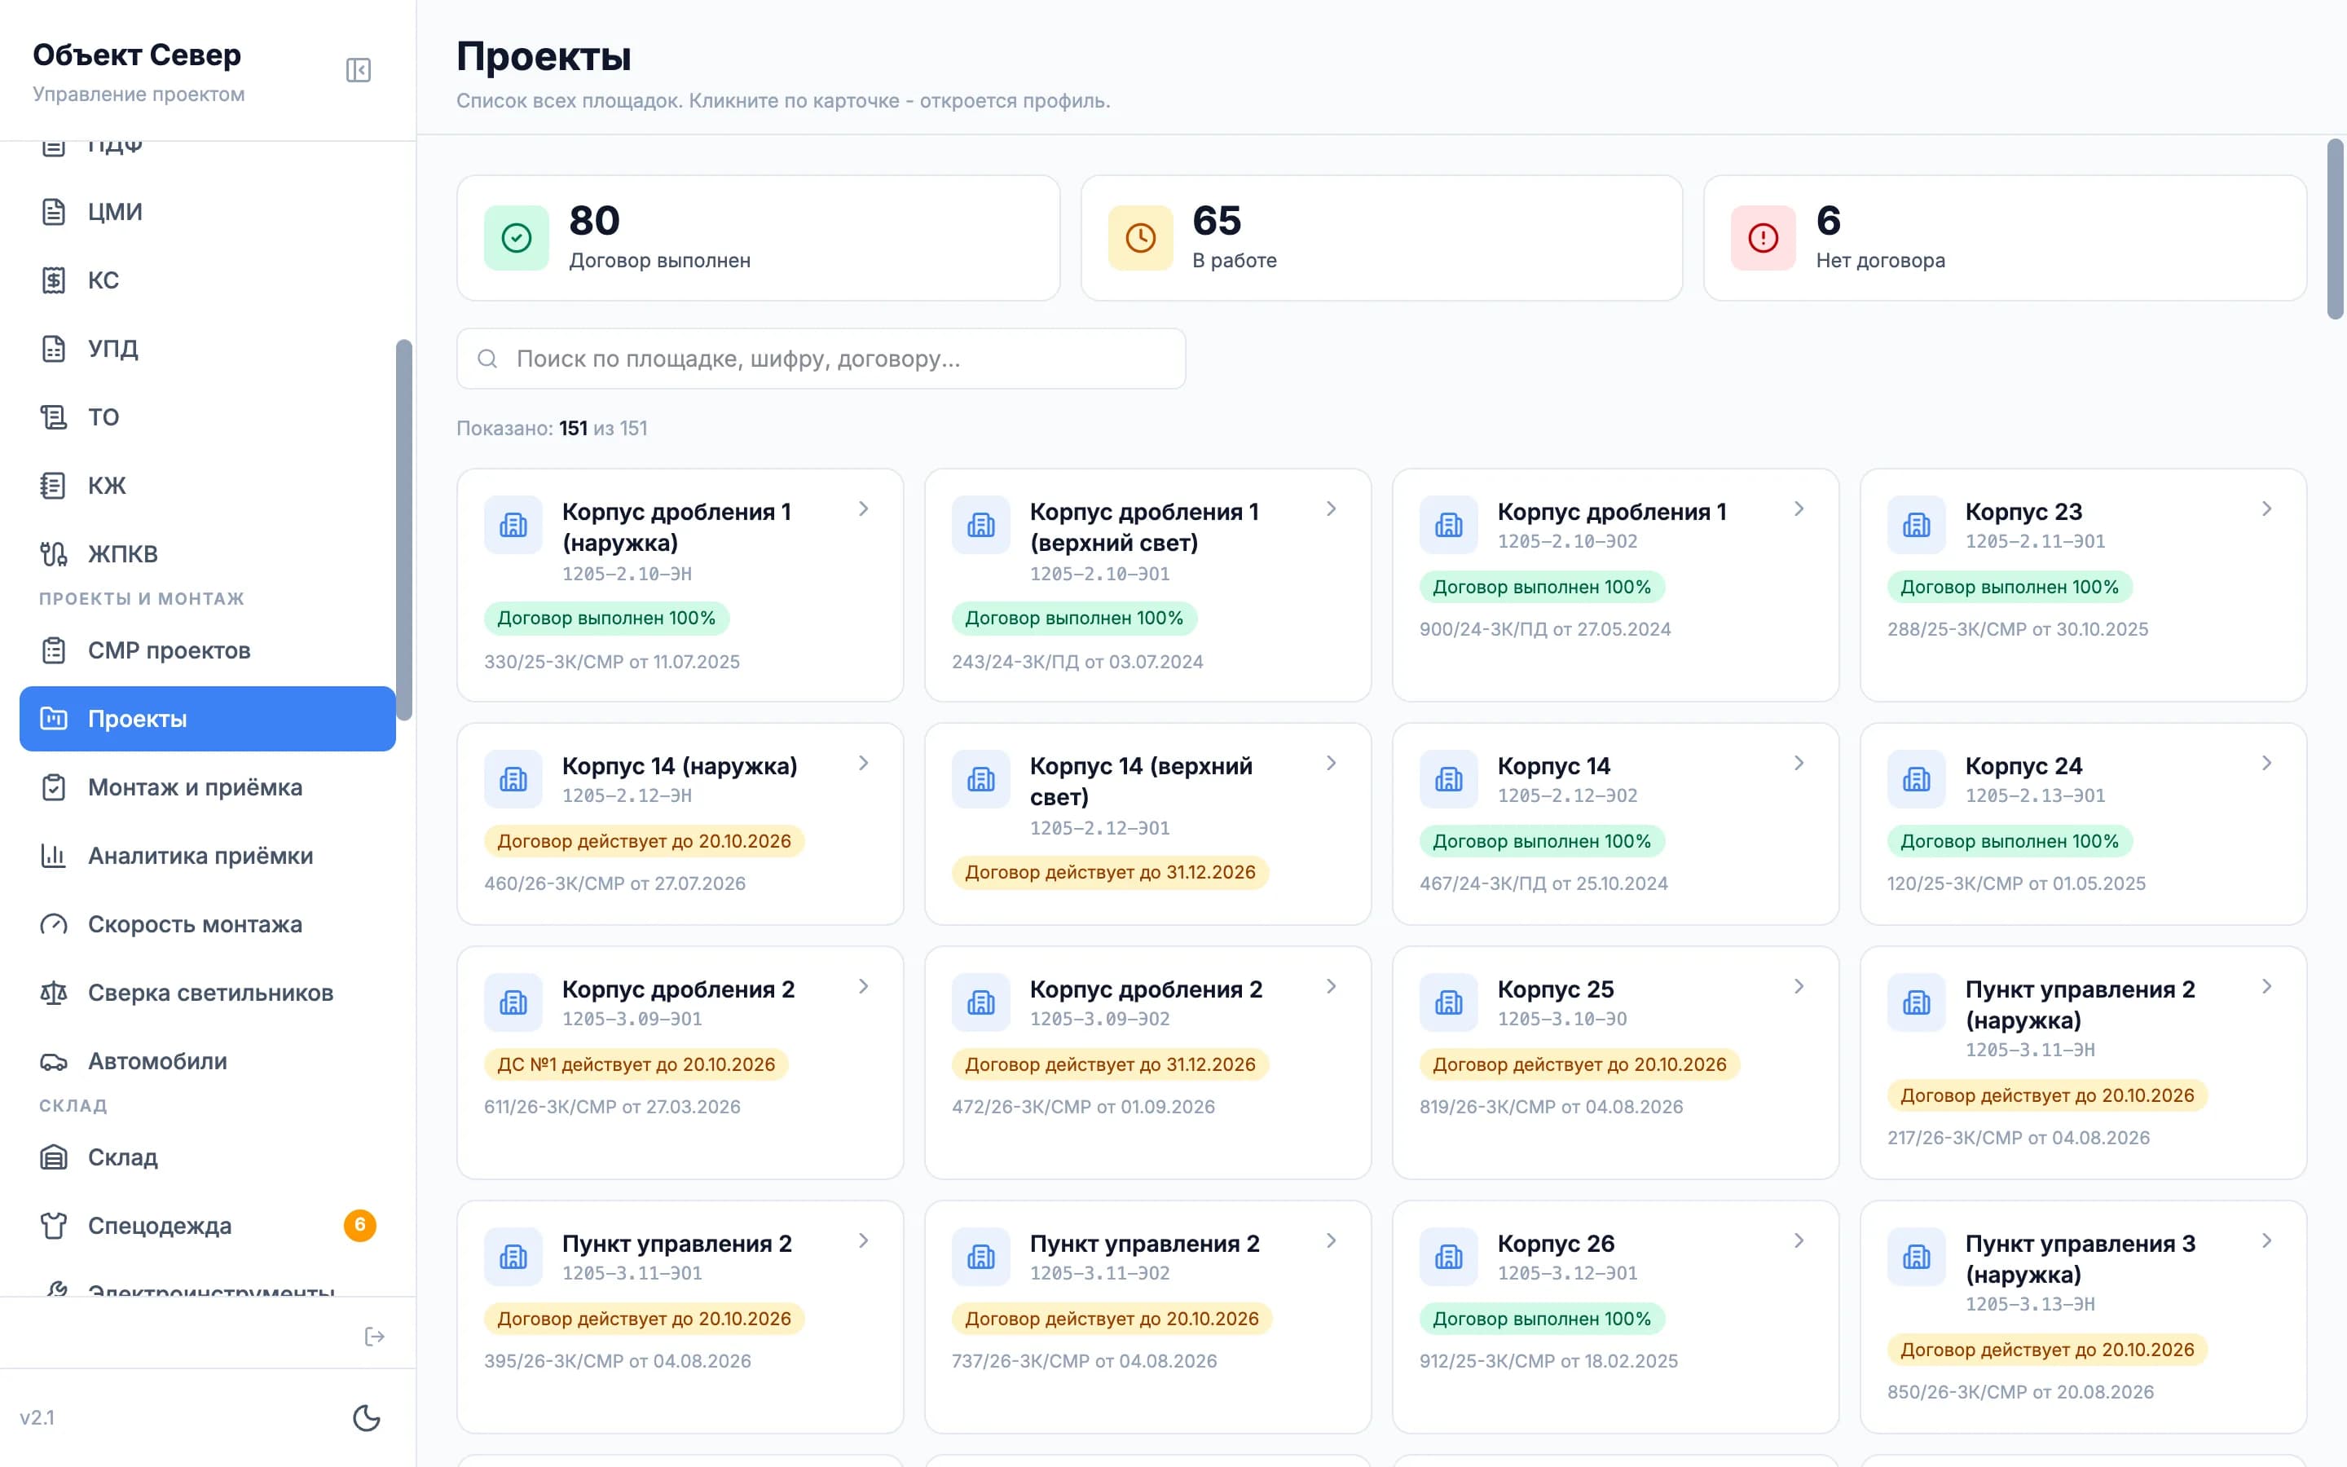Expand Корпус 23 card chevron
Screen dimensions: 2347x1467
point(2266,509)
